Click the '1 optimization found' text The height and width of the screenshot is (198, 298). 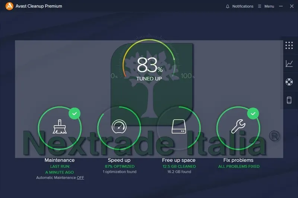pos(120,172)
